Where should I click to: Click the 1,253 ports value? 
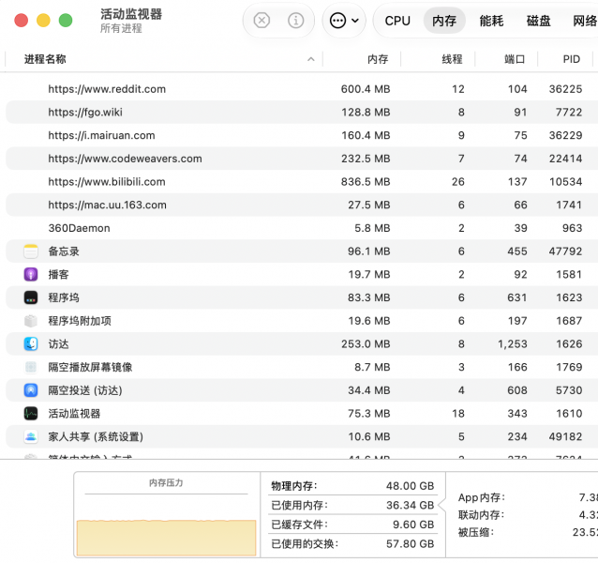click(512, 344)
